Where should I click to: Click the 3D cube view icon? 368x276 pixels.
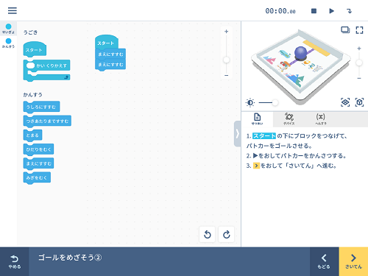click(x=359, y=102)
